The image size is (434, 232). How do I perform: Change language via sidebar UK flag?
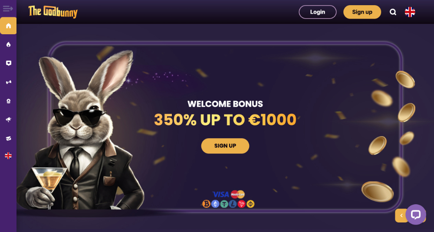8,156
